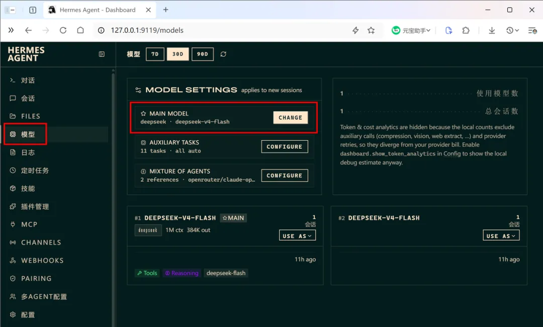The width and height of the screenshot is (543, 327).
Task: Click the tab count icon showing 1
Action: click(x=33, y=10)
